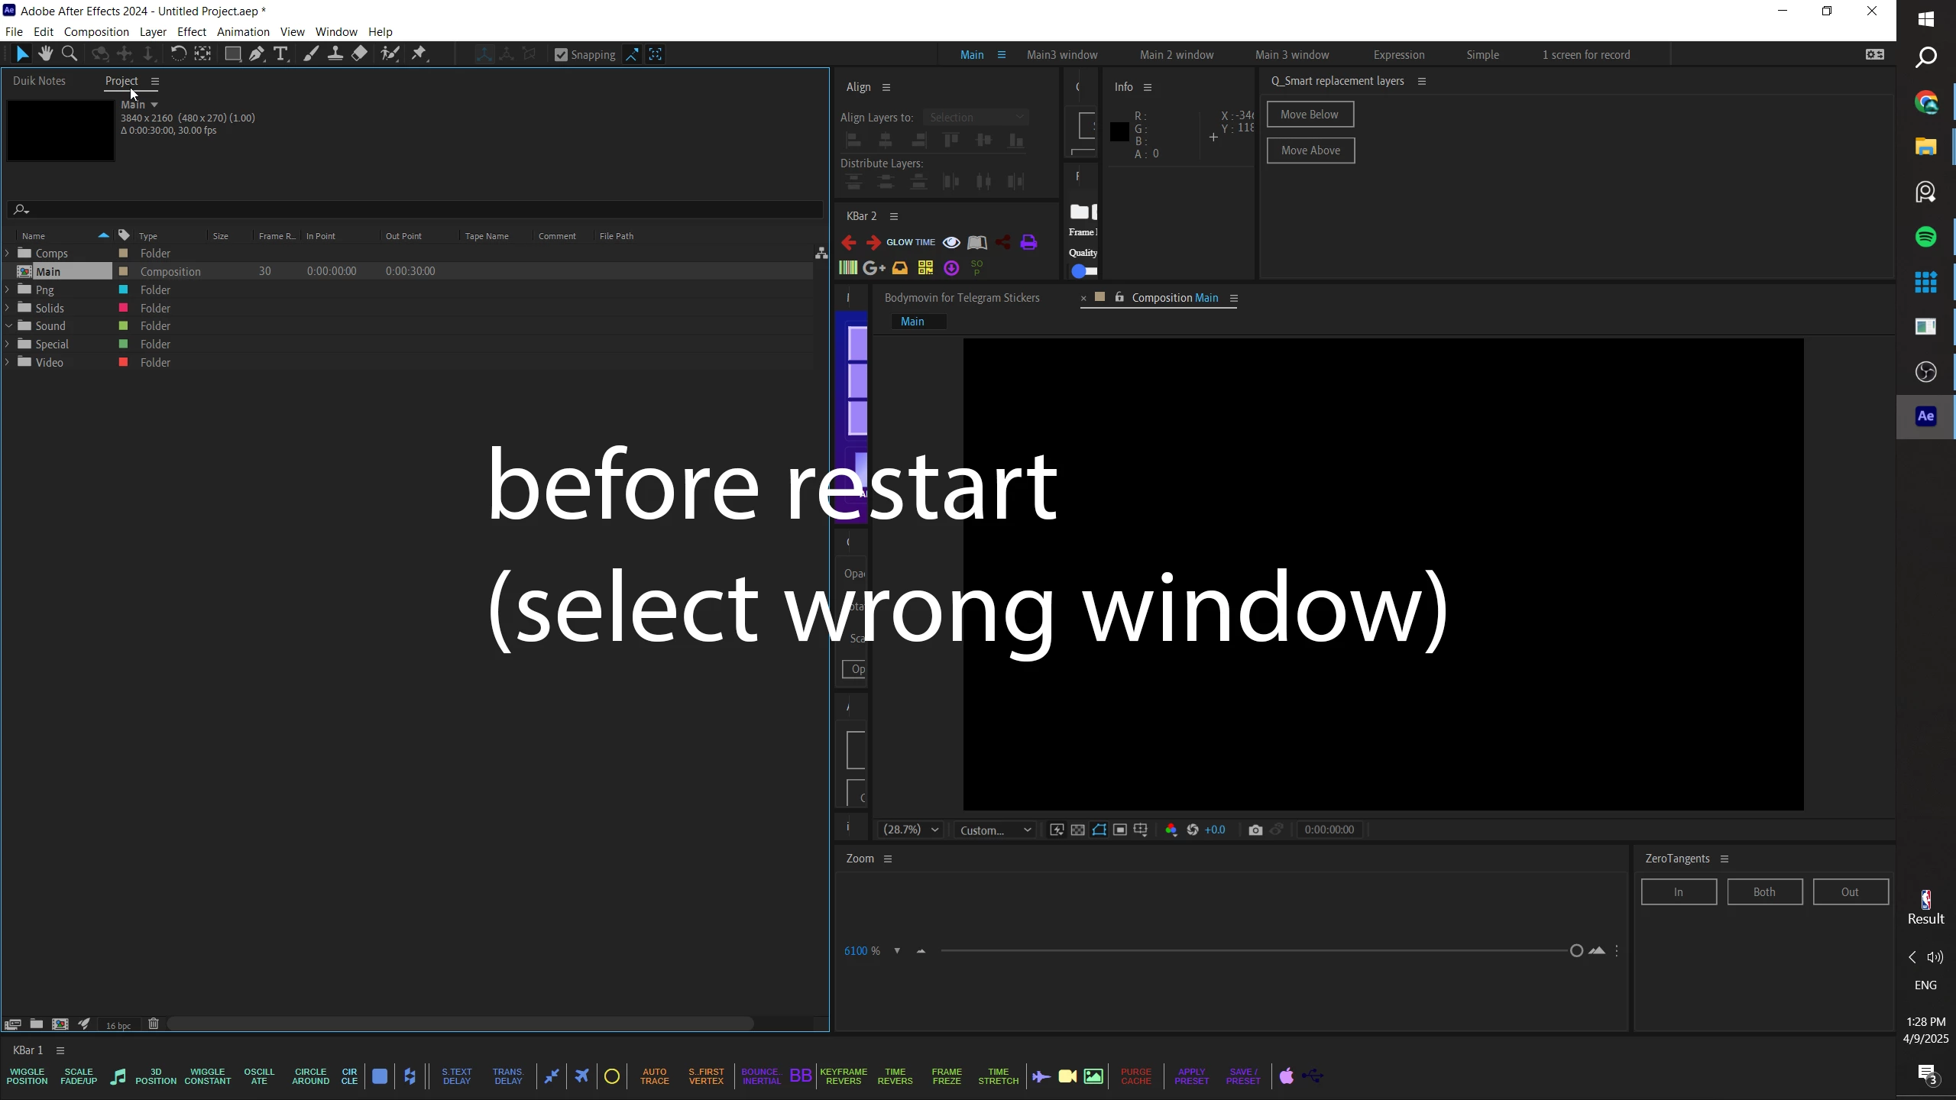Expand the Comps folder
Screen dimensions: 1956x1100
click(x=8, y=253)
